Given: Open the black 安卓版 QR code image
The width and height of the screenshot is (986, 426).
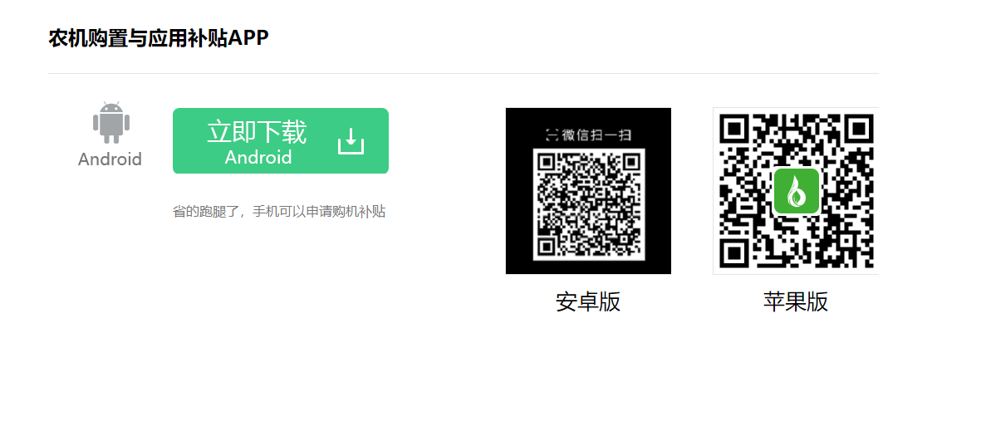Looking at the screenshot, I should point(589,191).
